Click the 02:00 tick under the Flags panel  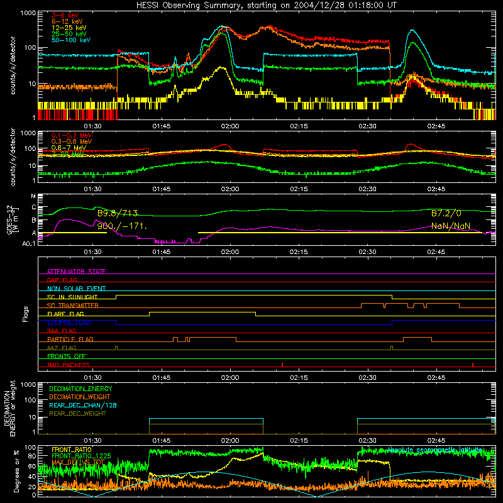tap(230, 378)
